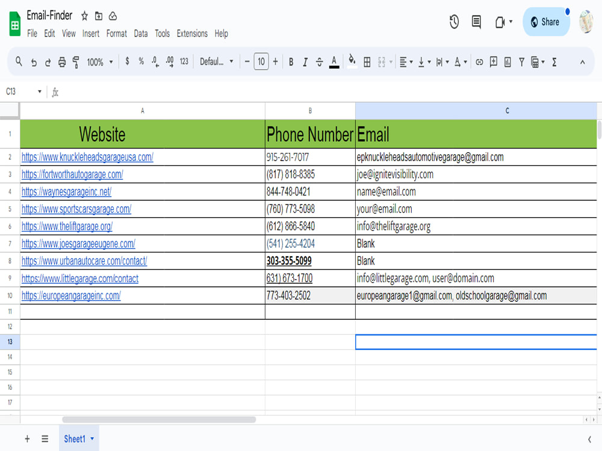This screenshot has width=602, height=451.
Task: Open fortworthautogarage.com link
Action: [x=72, y=174]
